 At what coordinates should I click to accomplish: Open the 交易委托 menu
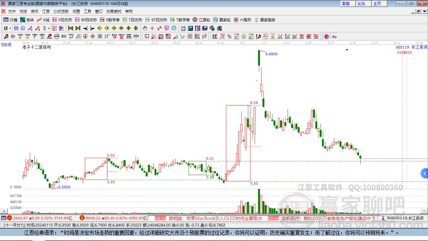[114, 11]
